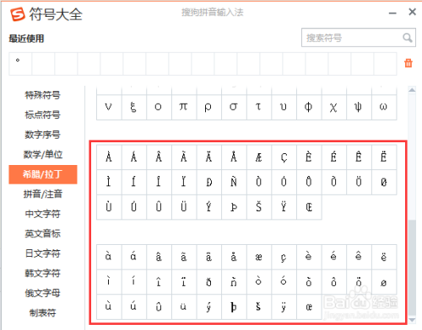Insert lowercase í symbol
This screenshot has width=422, height=330.
pos(134,282)
